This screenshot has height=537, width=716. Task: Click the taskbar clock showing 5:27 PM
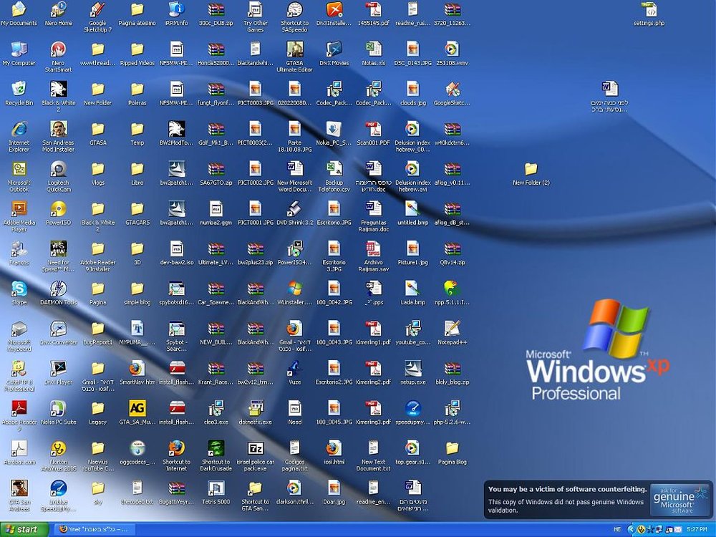[x=697, y=530]
